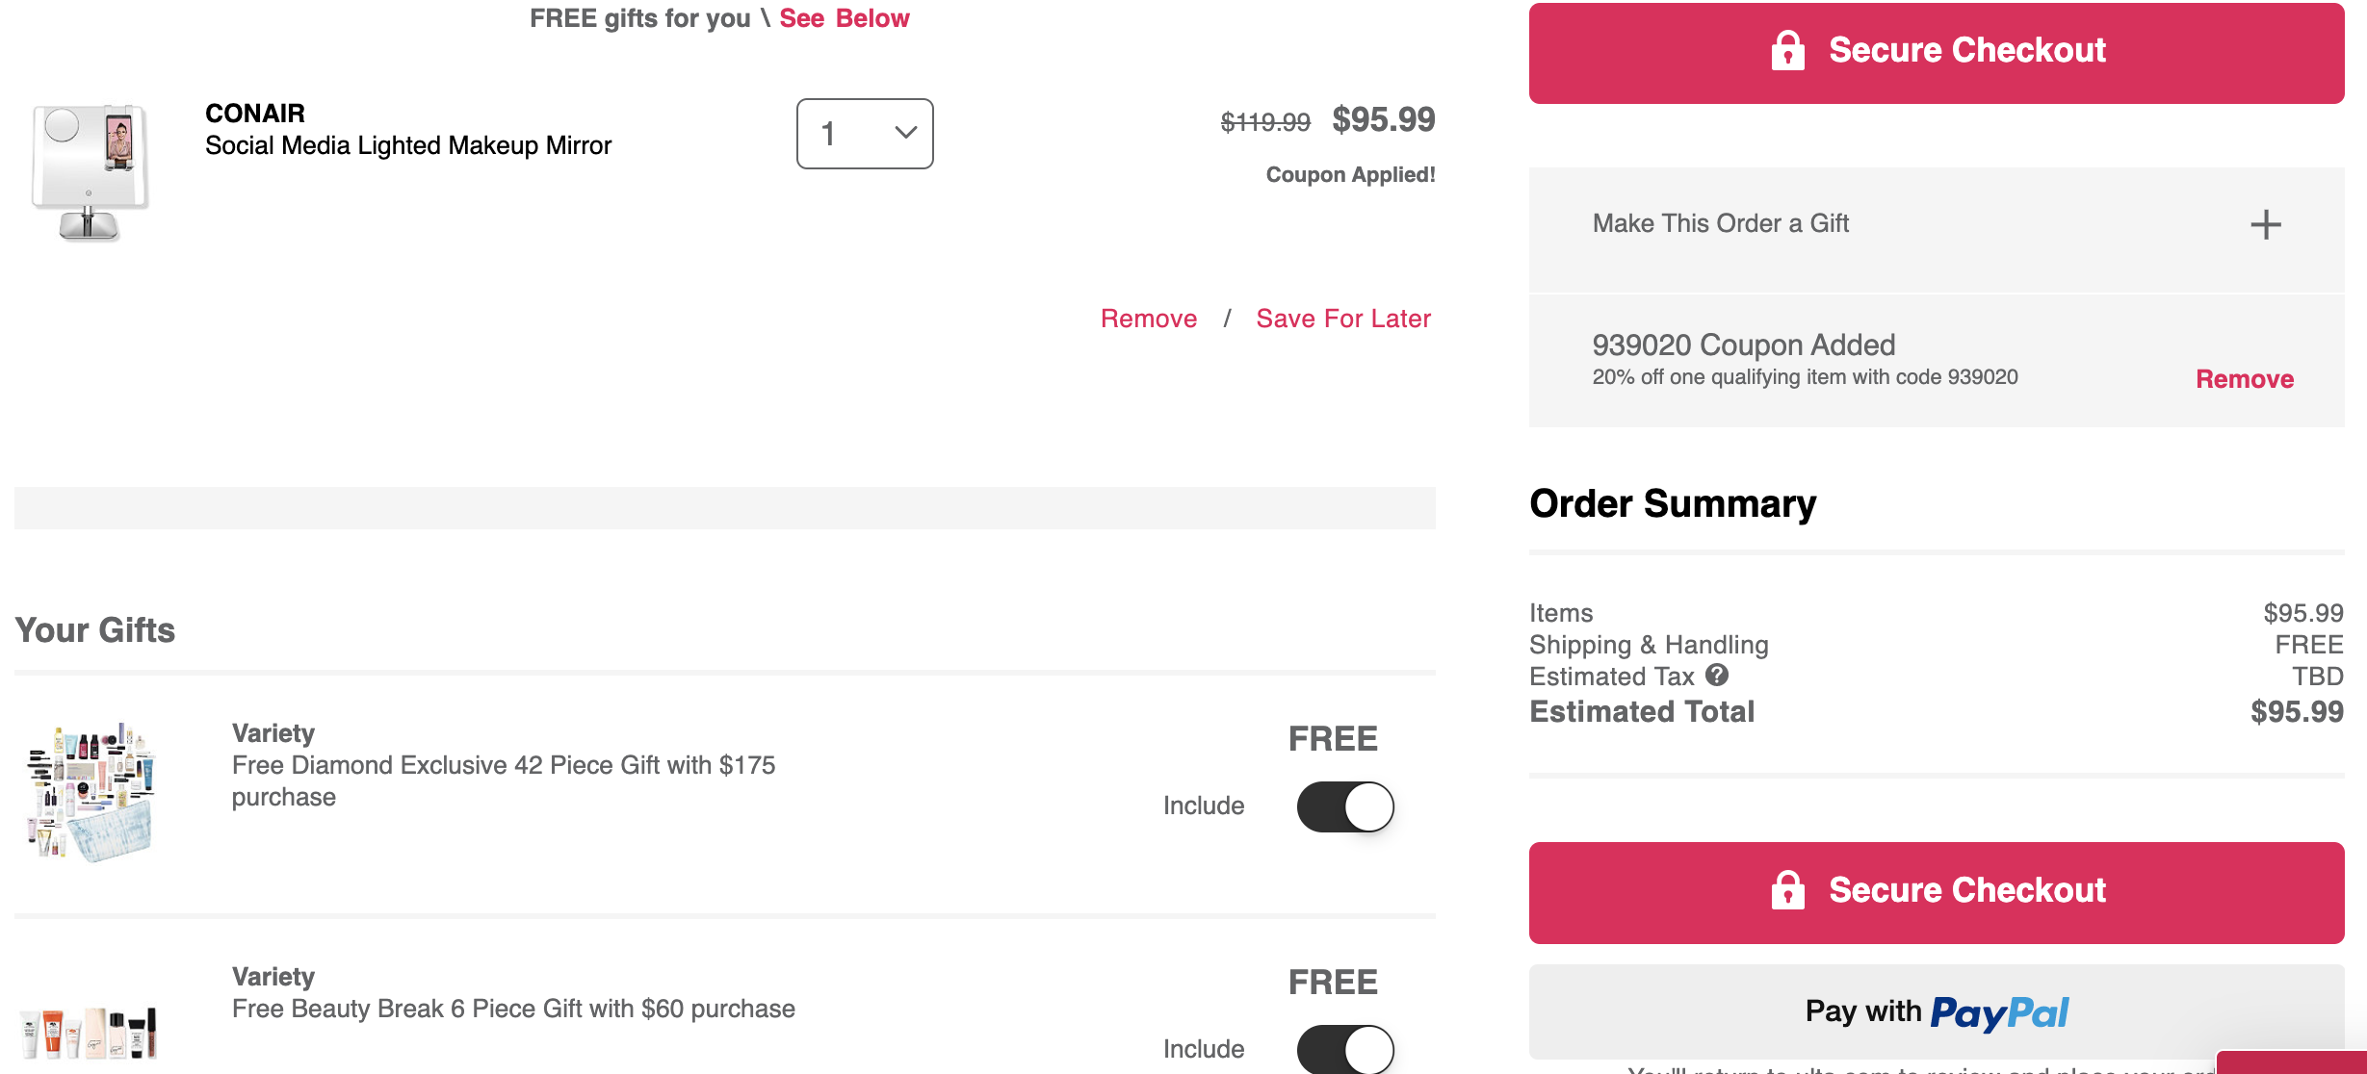Open the Conair makeup mirror product image
This screenshot has height=1074, width=2367.
90,171
